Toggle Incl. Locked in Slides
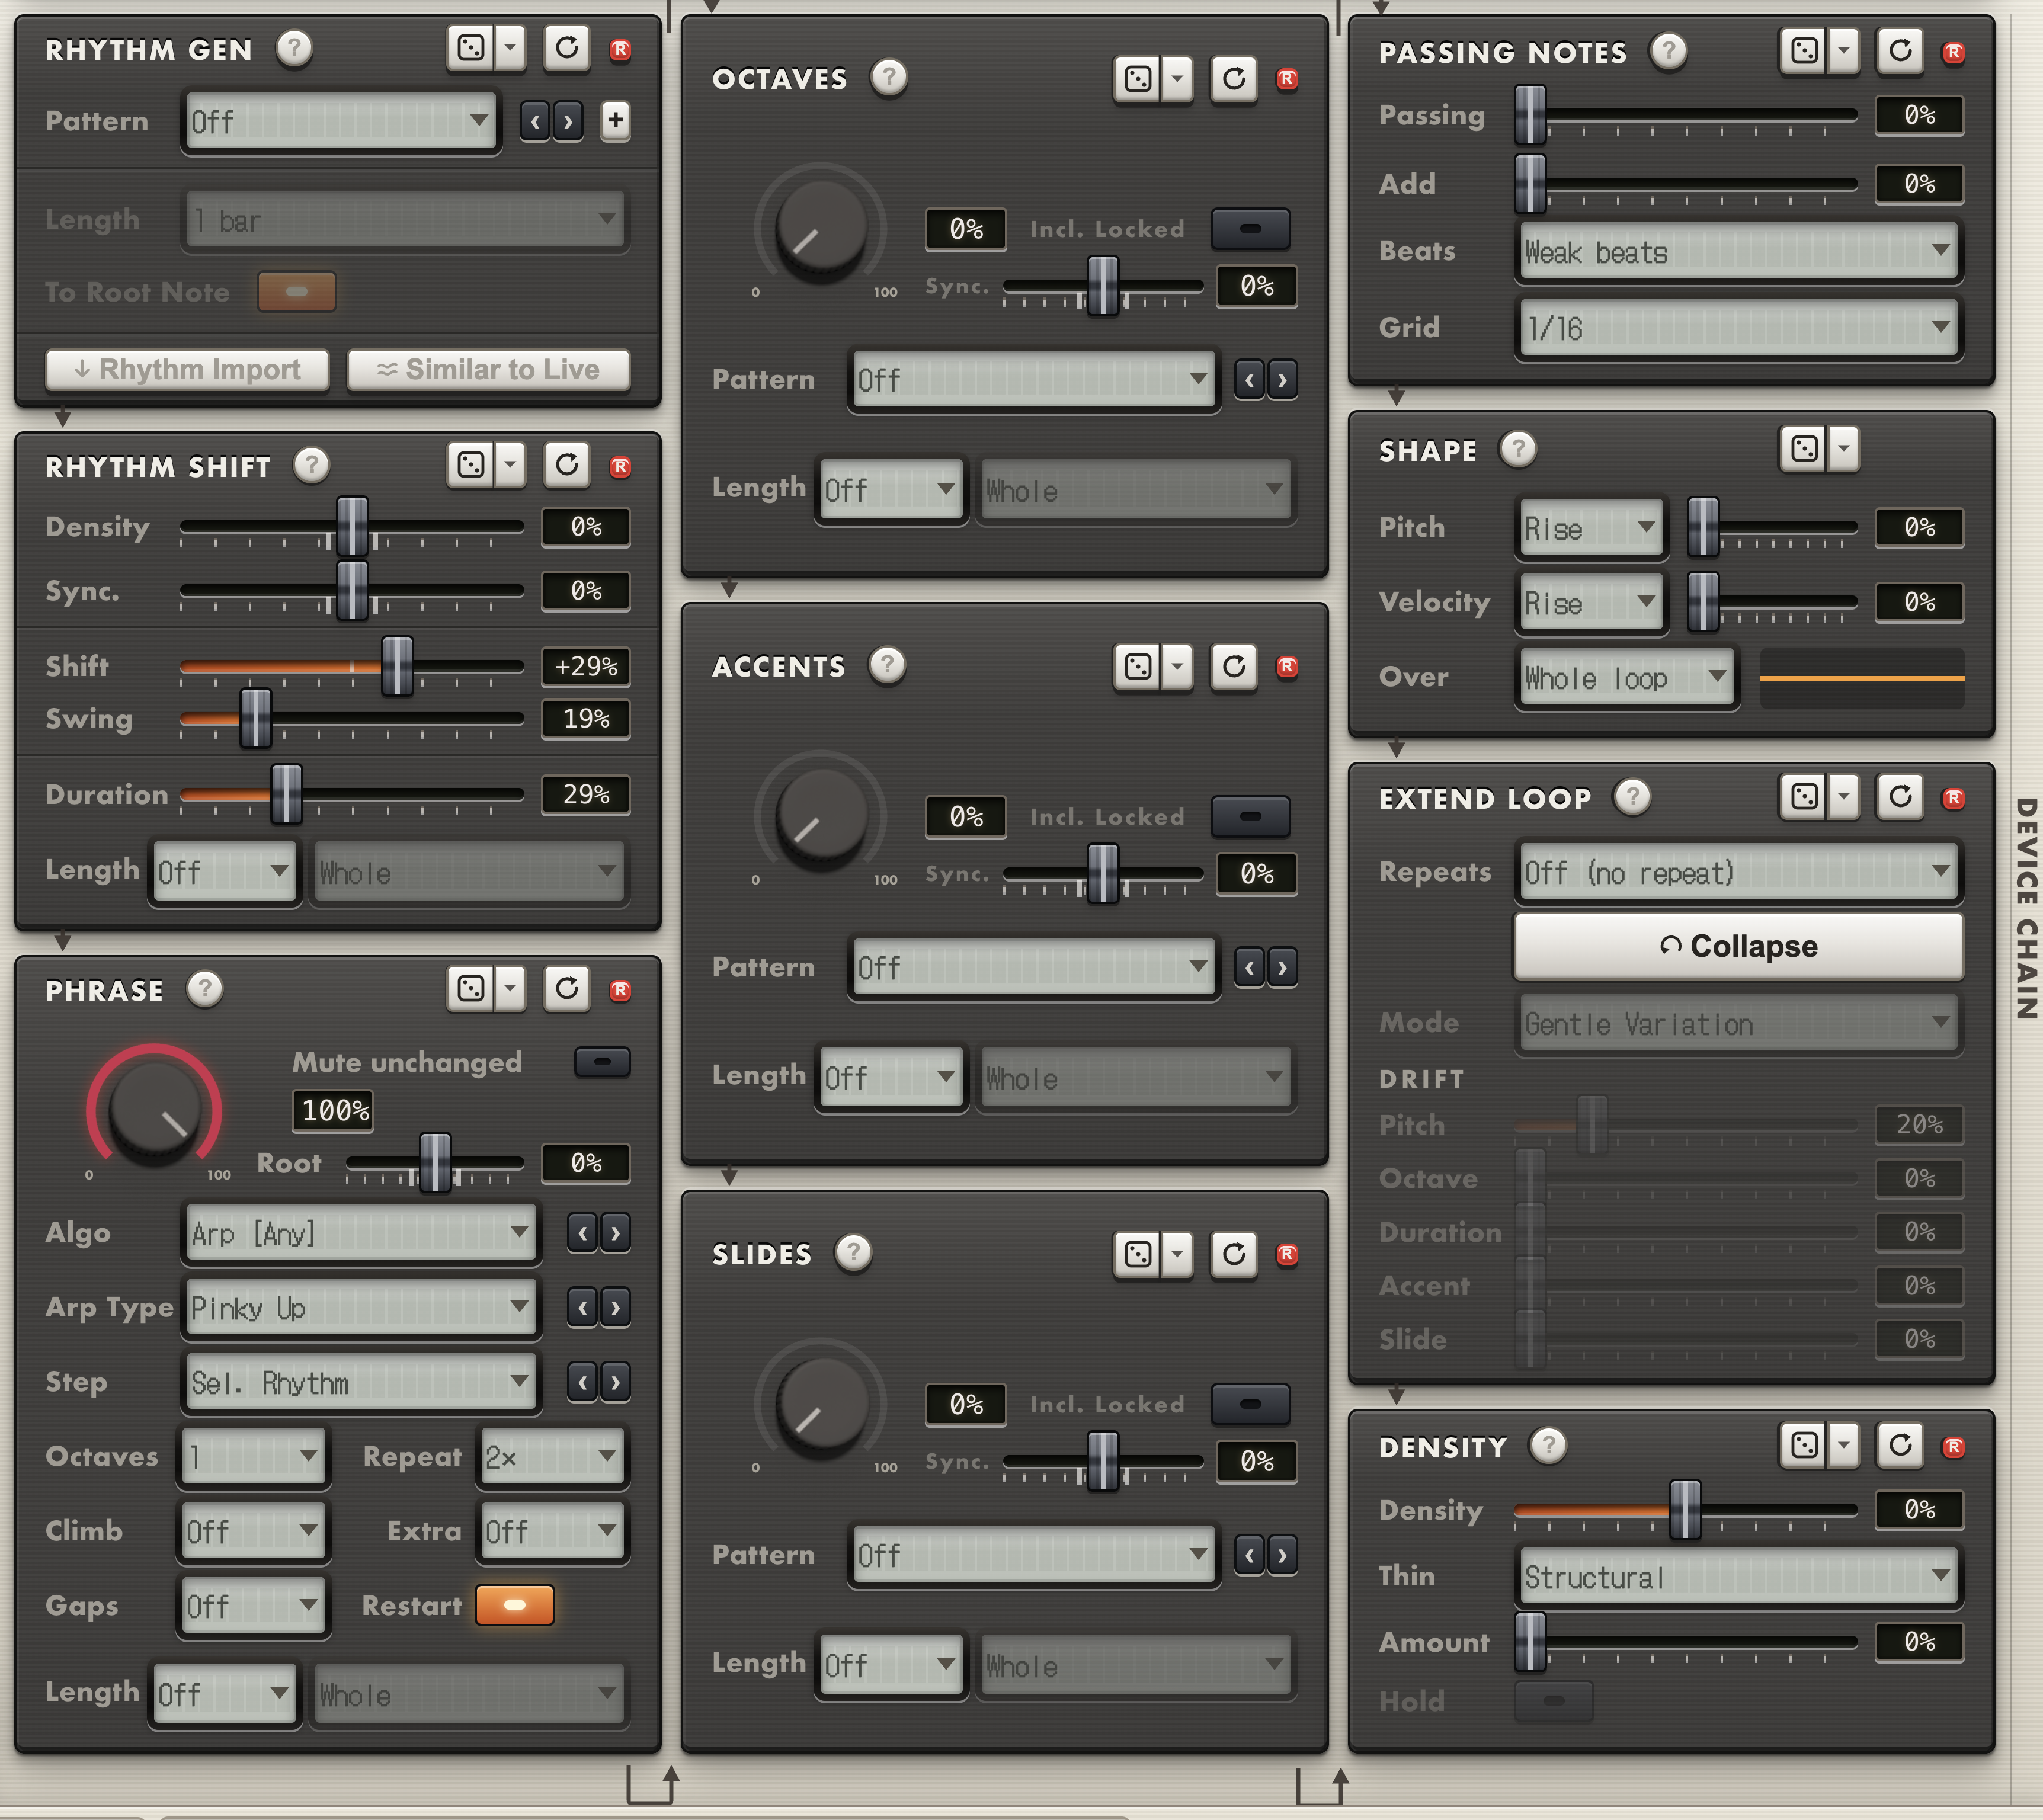2043x1820 pixels. (x=1250, y=1404)
